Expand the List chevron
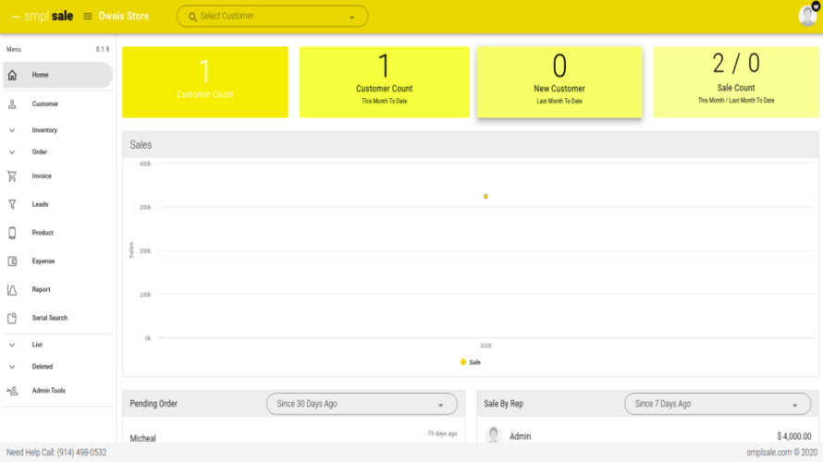This screenshot has height=462, width=823. point(12,345)
